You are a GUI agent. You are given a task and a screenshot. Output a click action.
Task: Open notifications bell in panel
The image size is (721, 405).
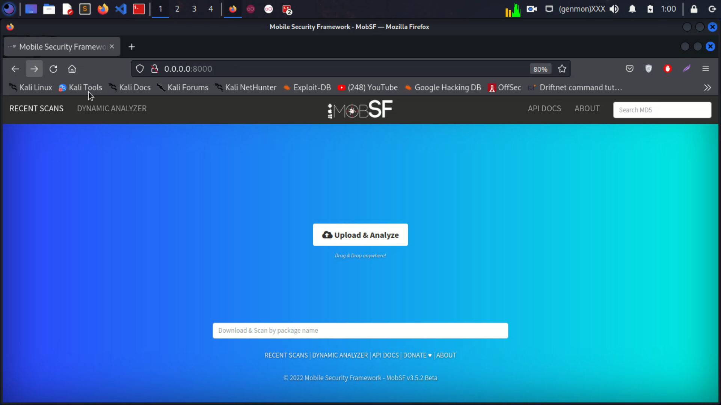632,9
